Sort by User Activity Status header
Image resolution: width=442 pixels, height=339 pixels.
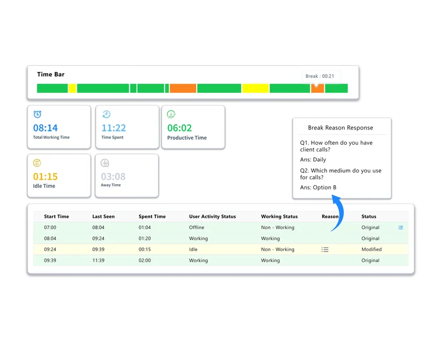pyautogui.click(x=213, y=216)
